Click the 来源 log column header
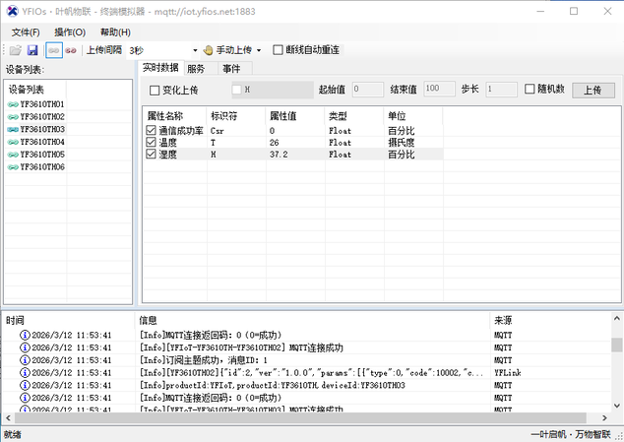Screen dimensions: 624x442 pyautogui.click(x=550, y=320)
